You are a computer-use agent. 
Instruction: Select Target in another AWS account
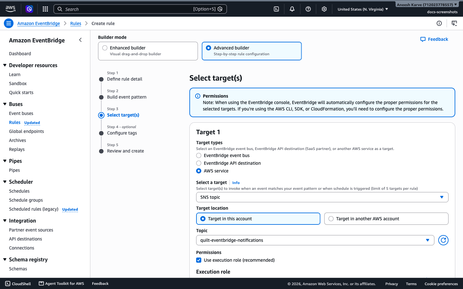[386, 219]
